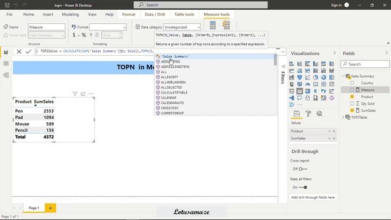
Task: Select the donut chart visual
Action: 324,78
